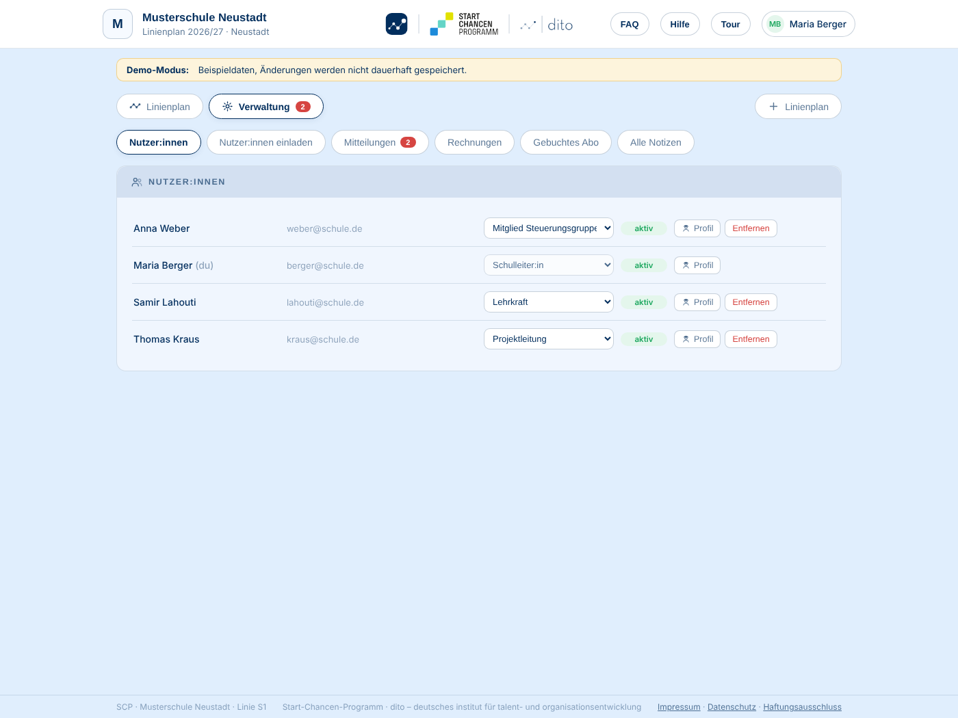
Task: Click email weber@schule.de
Action: pyautogui.click(x=324, y=228)
